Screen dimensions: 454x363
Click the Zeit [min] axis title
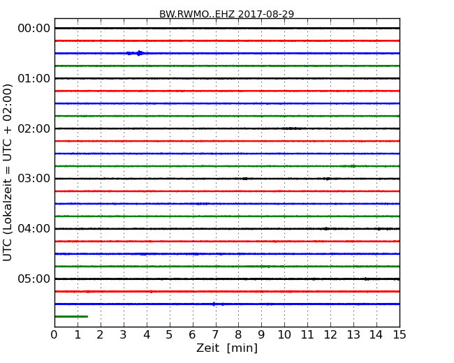[x=227, y=348]
